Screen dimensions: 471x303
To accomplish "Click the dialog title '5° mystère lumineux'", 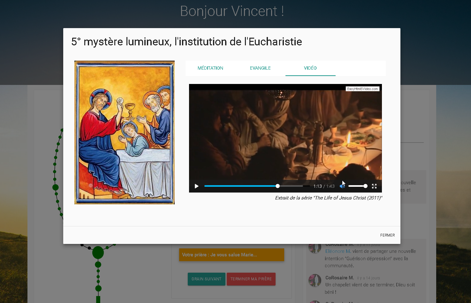I will [x=187, y=42].
